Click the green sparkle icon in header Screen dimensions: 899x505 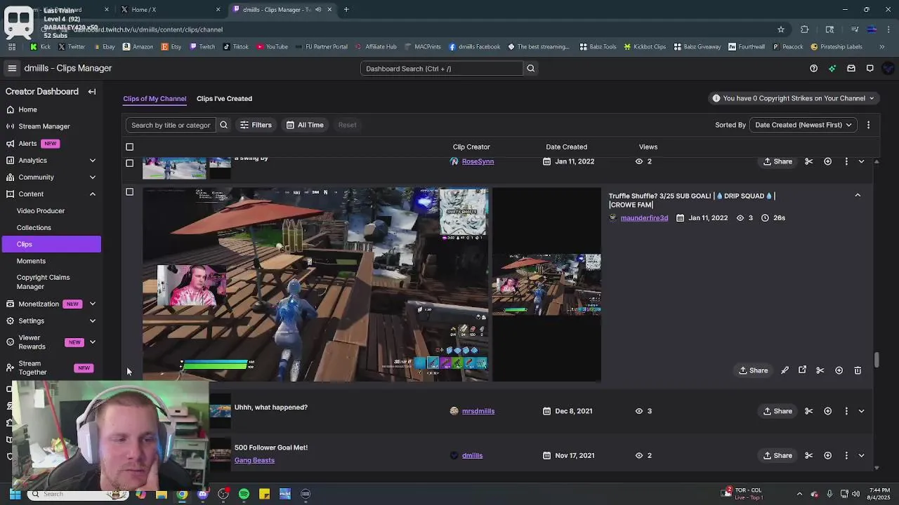[x=832, y=68]
